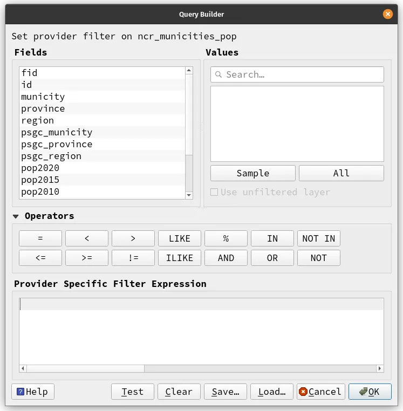The width and height of the screenshot is (403, 411).
Task: Insert the greater-than operator
Action: [x=133, y=238]
